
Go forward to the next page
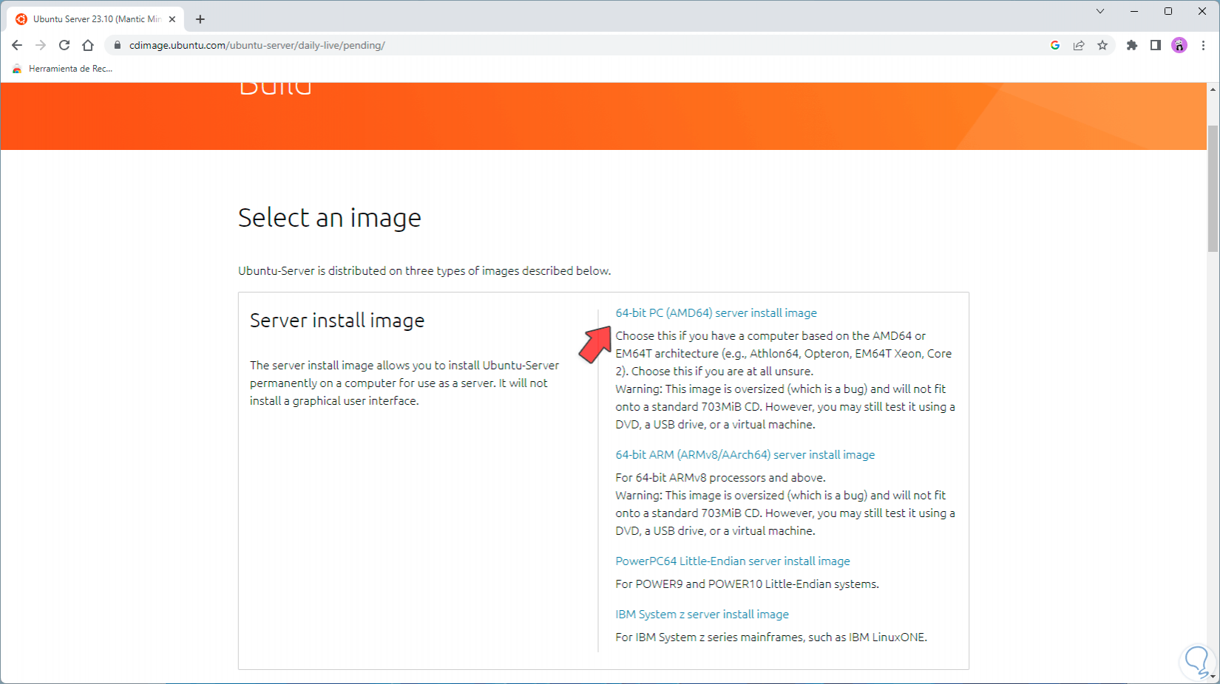coord(41,45)
